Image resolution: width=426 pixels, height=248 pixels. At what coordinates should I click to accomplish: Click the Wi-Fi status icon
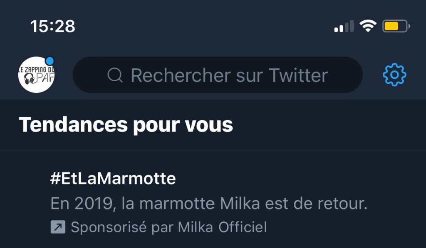click(368, 26)
